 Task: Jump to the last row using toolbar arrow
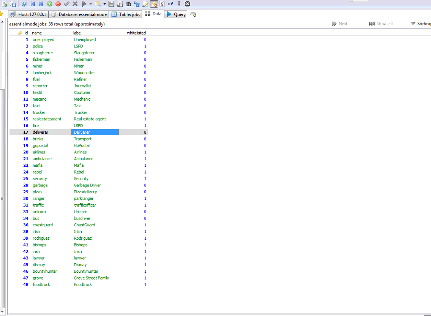point(41,4)
